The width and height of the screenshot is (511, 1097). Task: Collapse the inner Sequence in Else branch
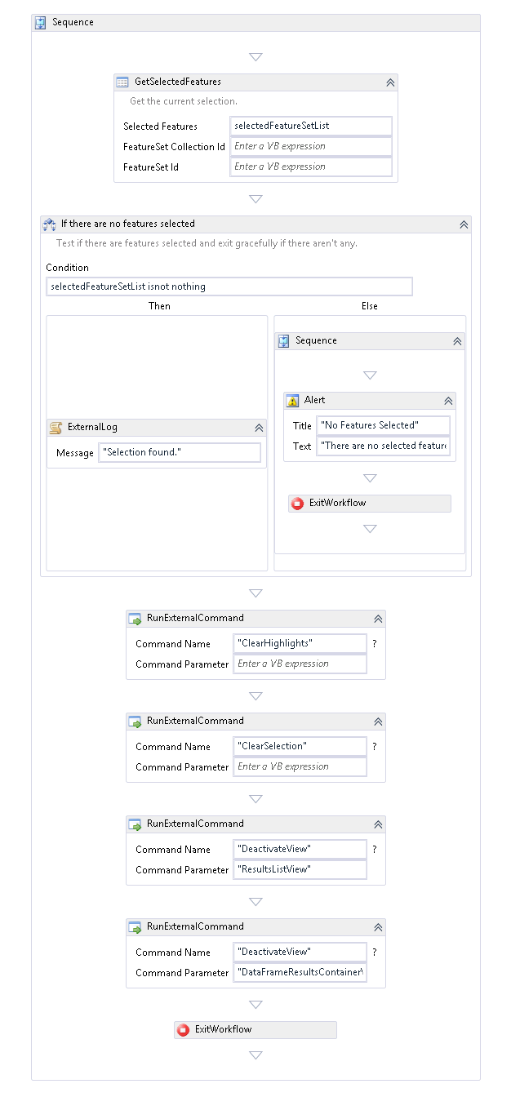coord(457,341)
